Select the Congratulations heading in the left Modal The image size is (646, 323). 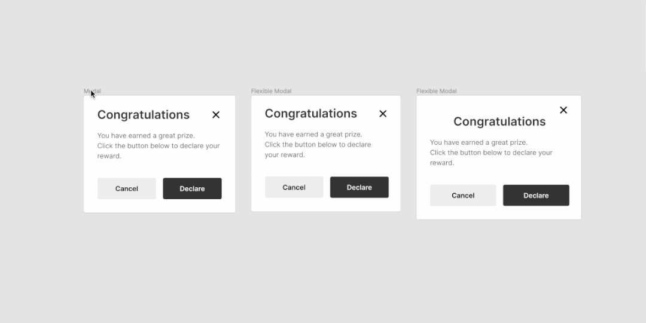coord(144,115)
